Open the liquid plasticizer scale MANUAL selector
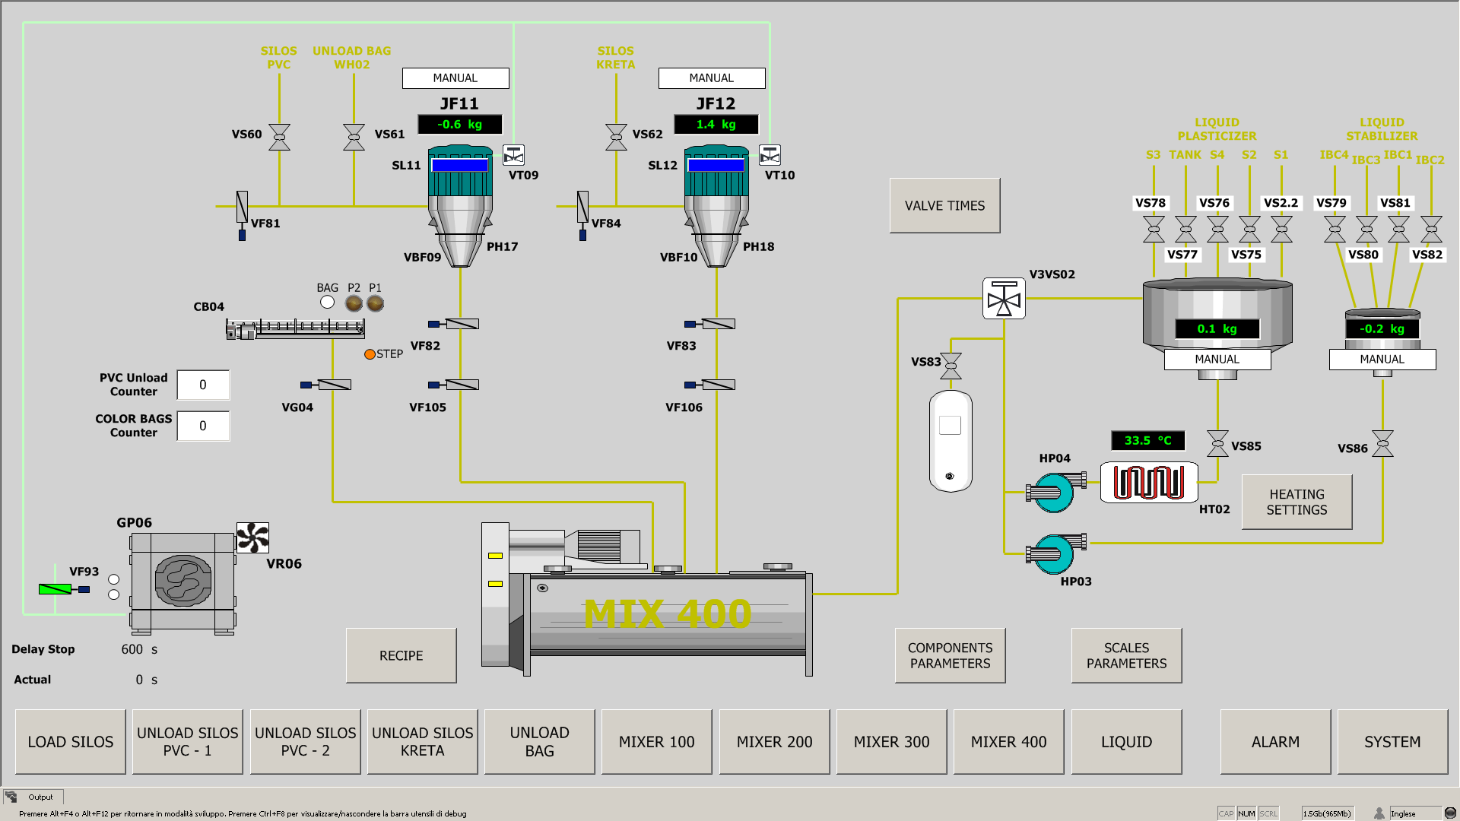The height and width of the screenshot is (821, 1460). (1217, 360)
